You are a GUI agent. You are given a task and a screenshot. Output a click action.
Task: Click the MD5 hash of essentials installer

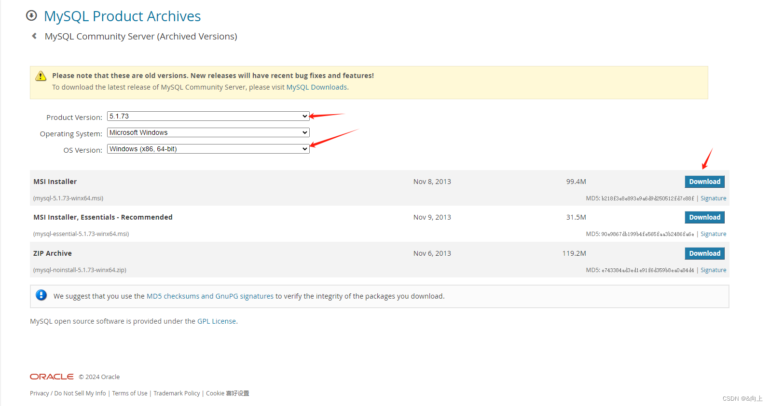(x=647, y=234)
